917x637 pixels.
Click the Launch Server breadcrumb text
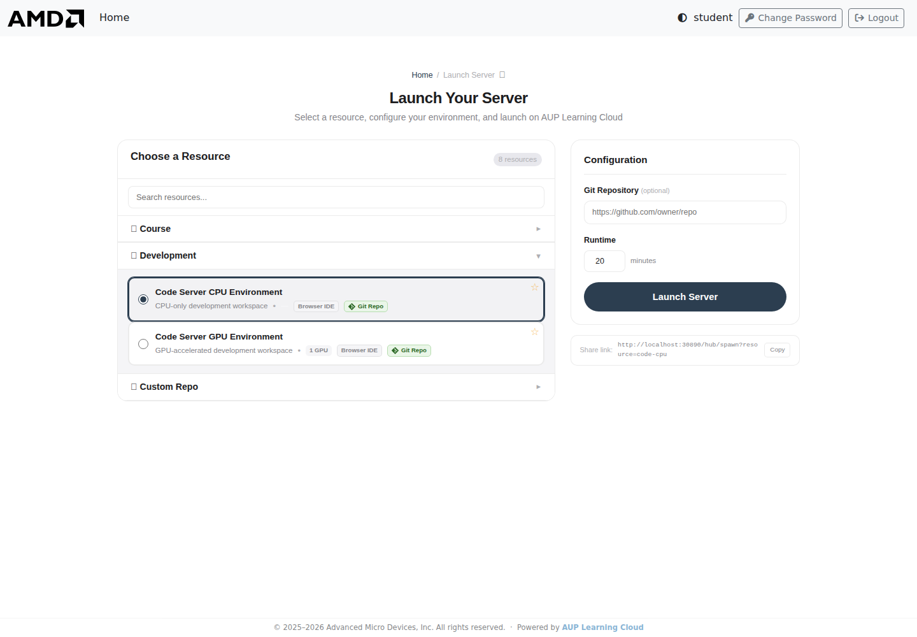[x=469, y=75]
